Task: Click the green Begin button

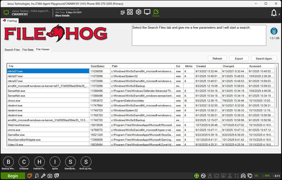Action: 13,176
